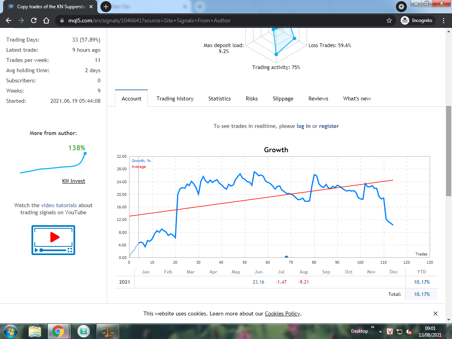
Task: Bookmark this page with the star
Action: coord(389,20)
